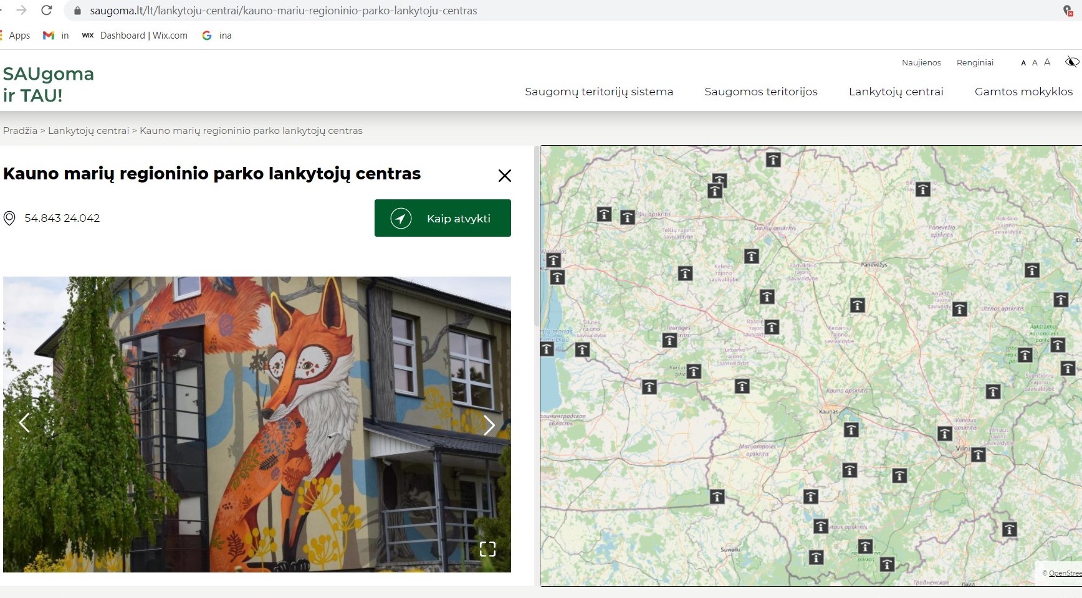Toggle the visually impaired eye mode
Screen dimensions: 1082x598
coord(1072,62)
